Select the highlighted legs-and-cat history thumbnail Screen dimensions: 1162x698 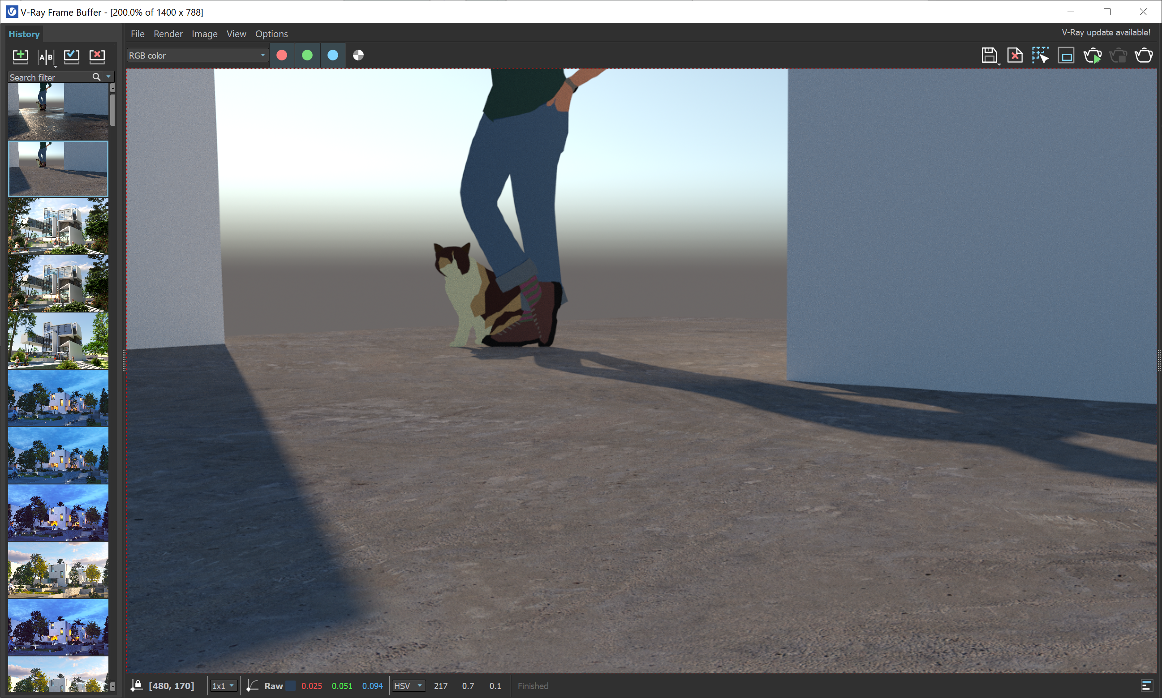[x=58, y=168]
